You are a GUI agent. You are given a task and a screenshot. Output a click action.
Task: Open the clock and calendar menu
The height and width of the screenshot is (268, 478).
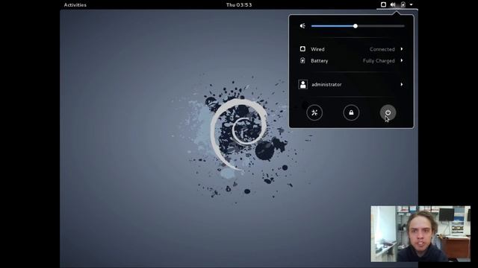pos(239,5)
